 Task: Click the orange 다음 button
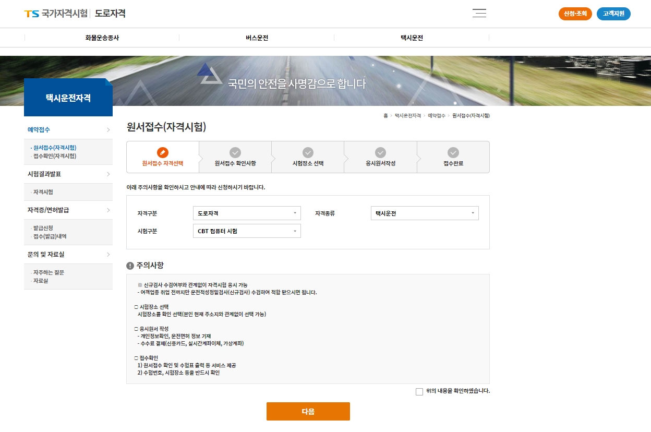(308, 411)
